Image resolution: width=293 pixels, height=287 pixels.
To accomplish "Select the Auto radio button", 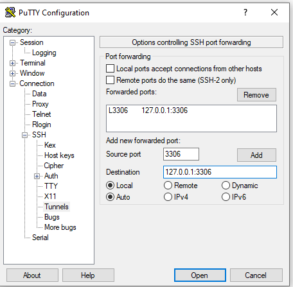I will 110,197.
